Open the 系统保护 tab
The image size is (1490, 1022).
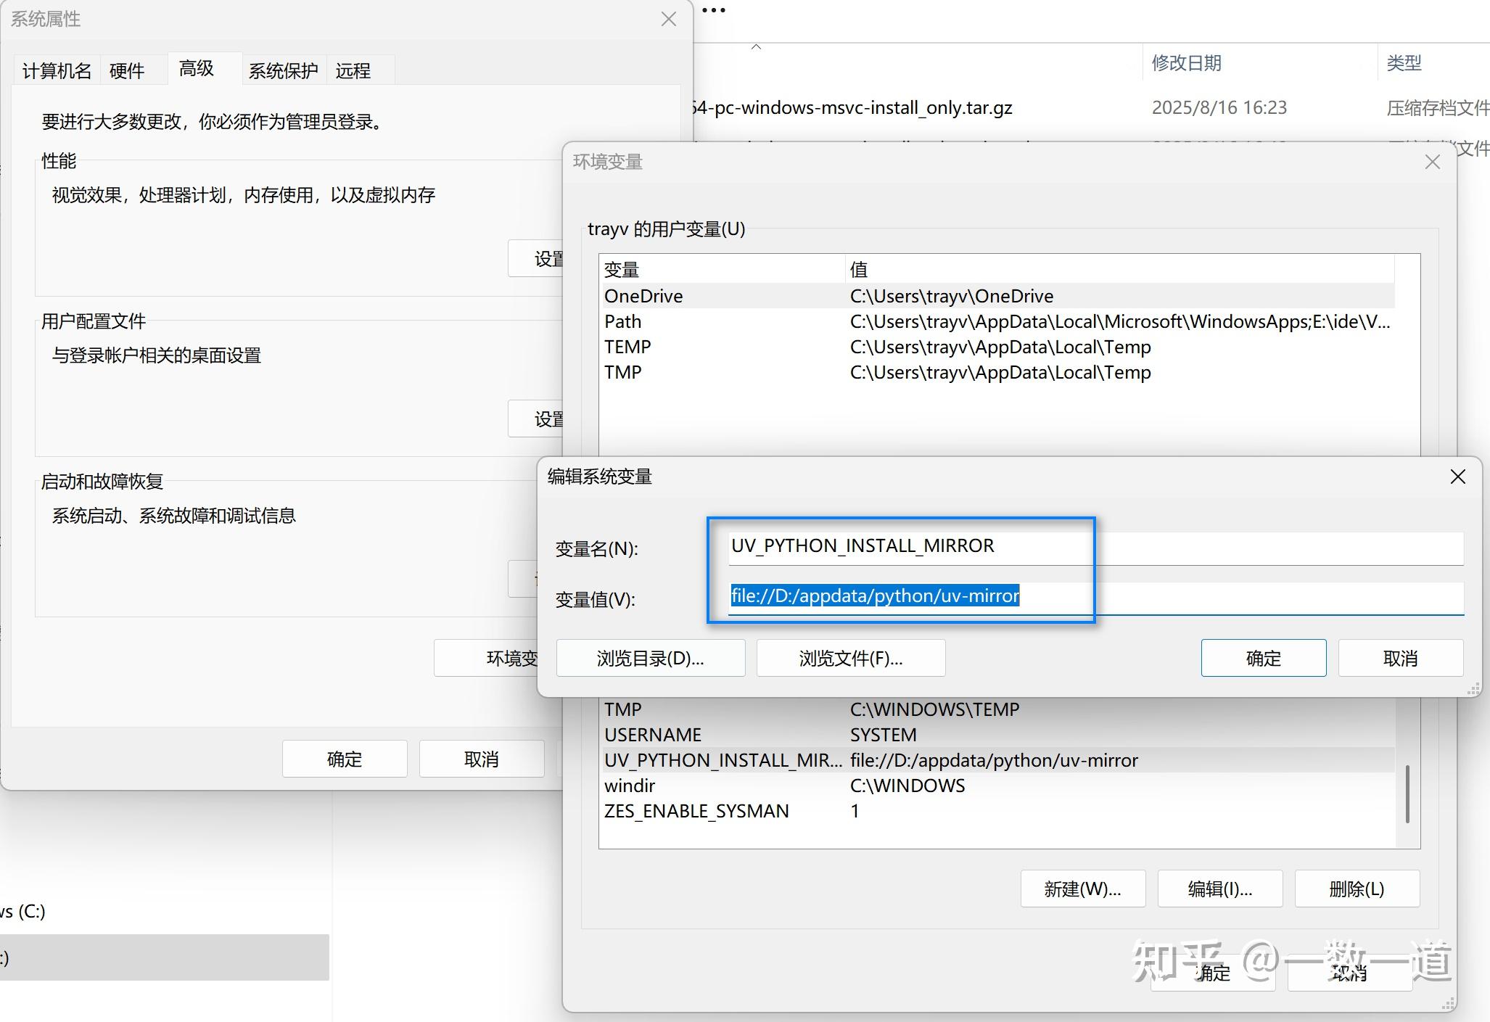pos(283,70)
